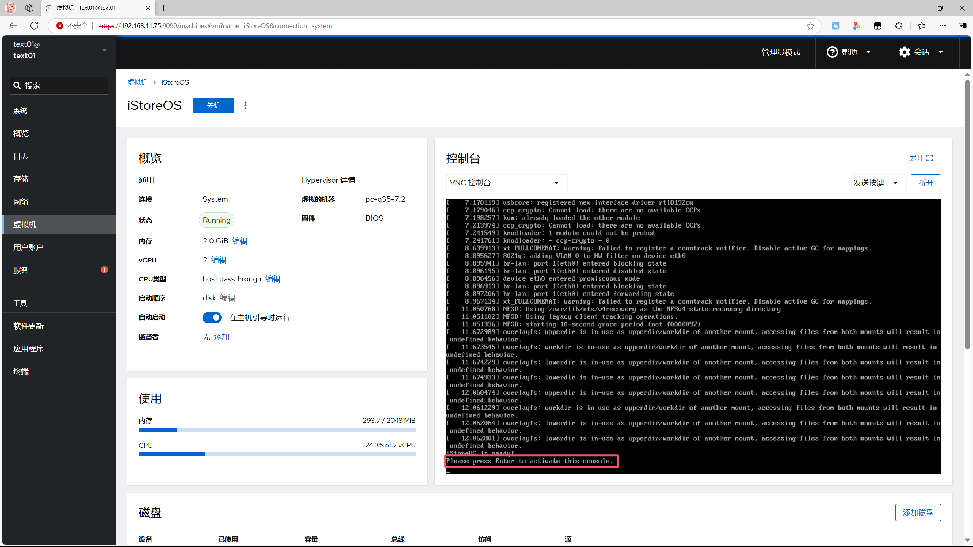Expand console using 展开 icon
Viewport: 973px width, 547px height.
coord(930,158)
